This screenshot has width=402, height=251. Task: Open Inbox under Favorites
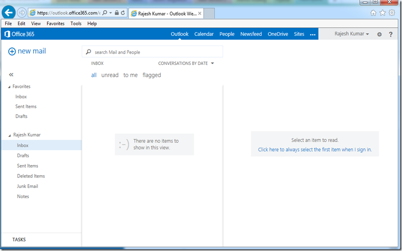[x=21, y=97]
